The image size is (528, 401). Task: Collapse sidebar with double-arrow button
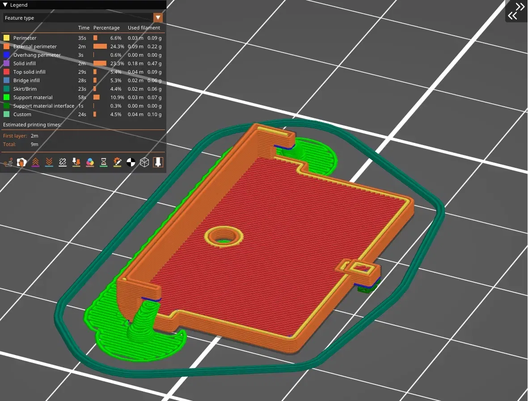click(x=516, y=11)
